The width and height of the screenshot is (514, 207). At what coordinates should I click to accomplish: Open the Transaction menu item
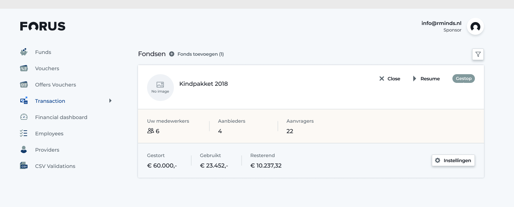(x=50, y=101)
